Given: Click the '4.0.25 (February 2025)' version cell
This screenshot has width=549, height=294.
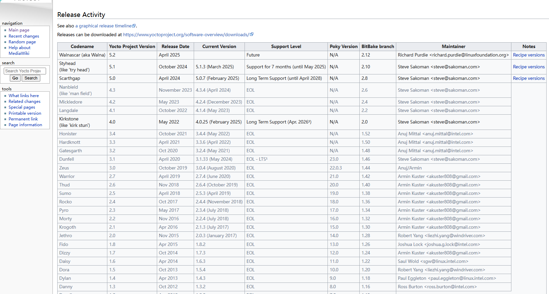Looking at the screenshot, I should pos(219,122).
